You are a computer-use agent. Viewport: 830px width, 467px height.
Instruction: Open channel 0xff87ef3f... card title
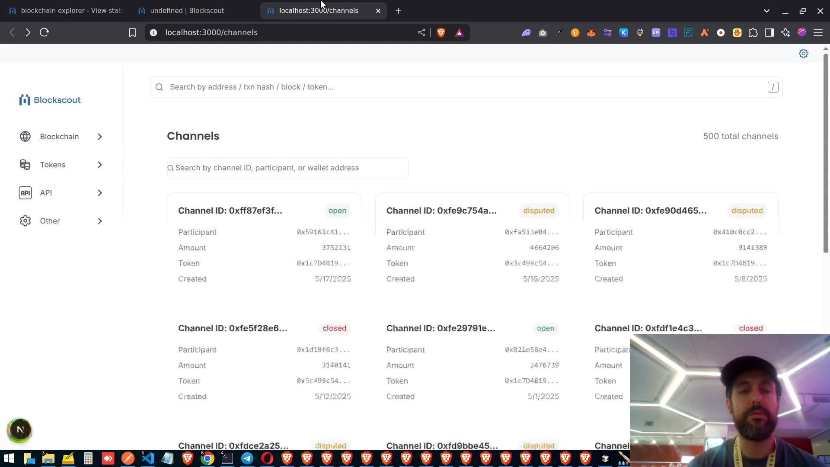pos(230,211)
